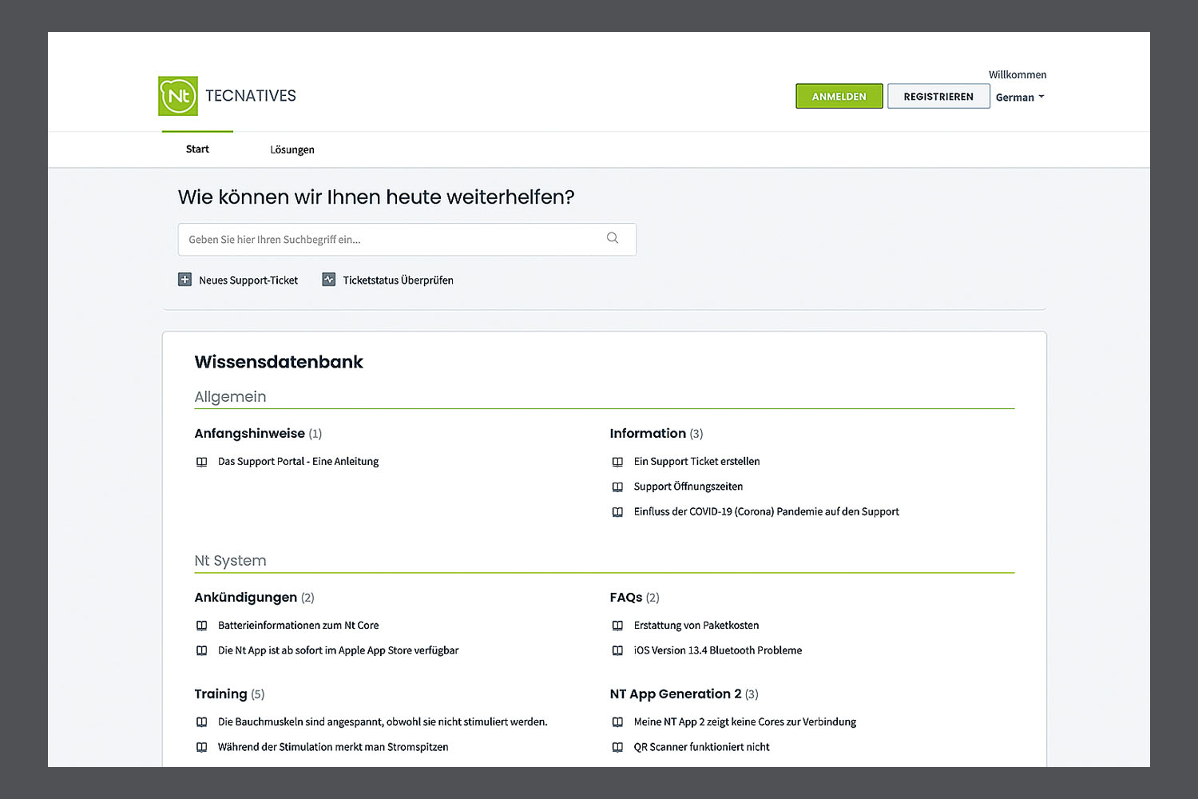Click book icon beside Das Support Portal article
The image size is (1198, 799).
202,462
